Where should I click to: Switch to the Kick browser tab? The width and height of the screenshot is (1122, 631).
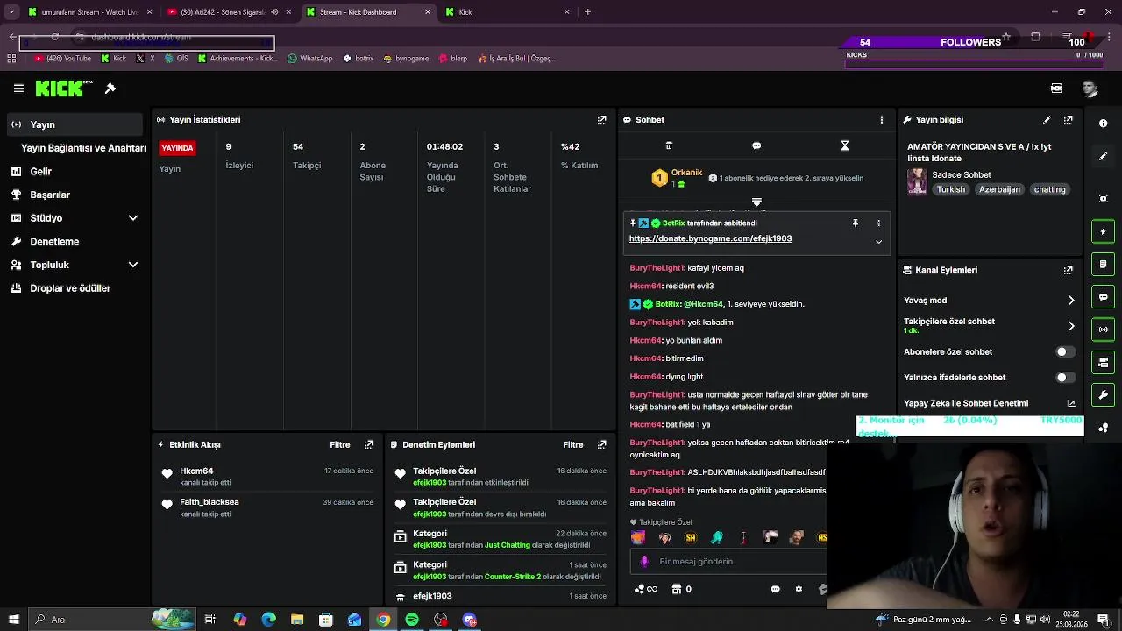506,12
